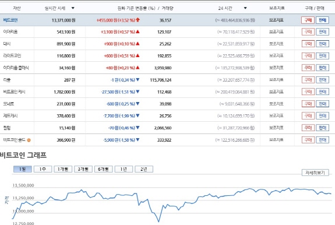The image size is (335, 225).
Task: Select the 1주 chart period tab
Action: tap(43, 169)
